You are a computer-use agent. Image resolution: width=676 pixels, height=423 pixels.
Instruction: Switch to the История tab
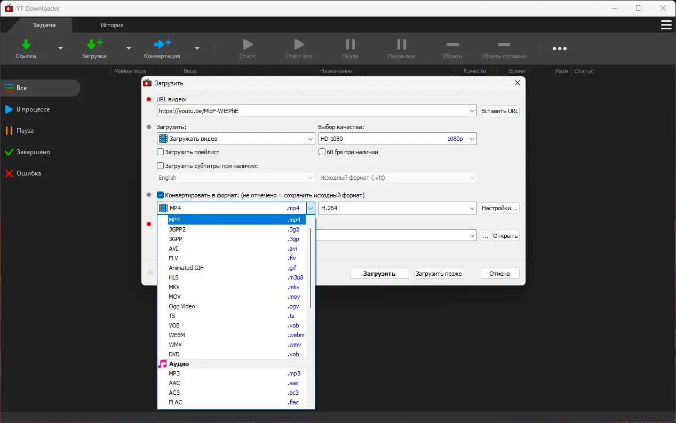click(x=113, y=25)
